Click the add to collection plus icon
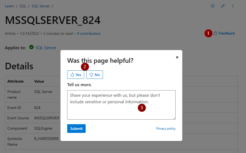This screenshot has height=153, width=246. [213, 6]
